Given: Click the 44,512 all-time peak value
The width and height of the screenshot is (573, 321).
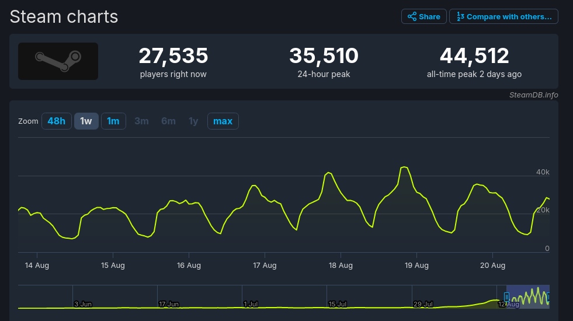Looking at the screenshot, I should (474, 55).
